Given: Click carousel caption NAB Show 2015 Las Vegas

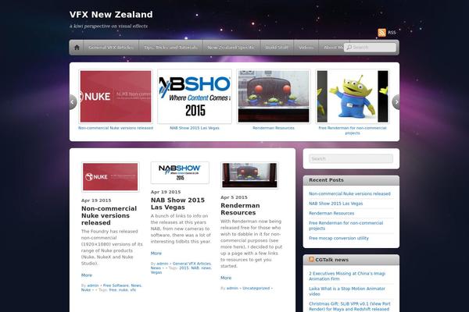Looking at the screenshot, I should coord(195,128).
